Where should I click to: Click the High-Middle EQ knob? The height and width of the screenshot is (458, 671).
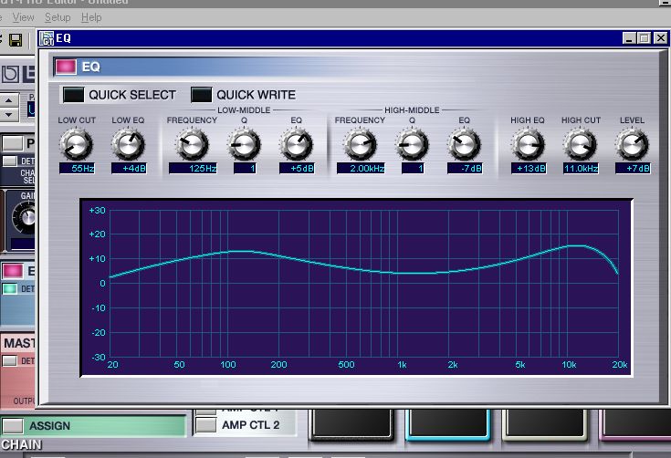(465, 144)
